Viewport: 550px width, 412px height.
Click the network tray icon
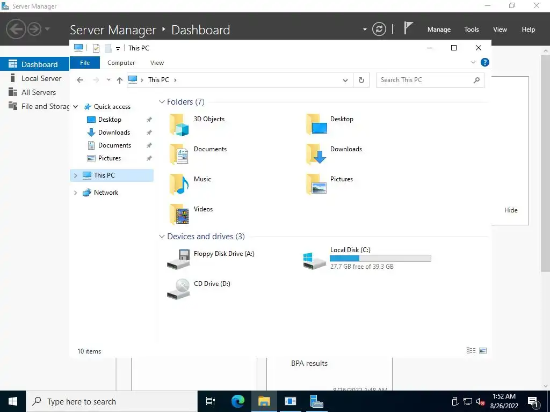pos(468,401)
